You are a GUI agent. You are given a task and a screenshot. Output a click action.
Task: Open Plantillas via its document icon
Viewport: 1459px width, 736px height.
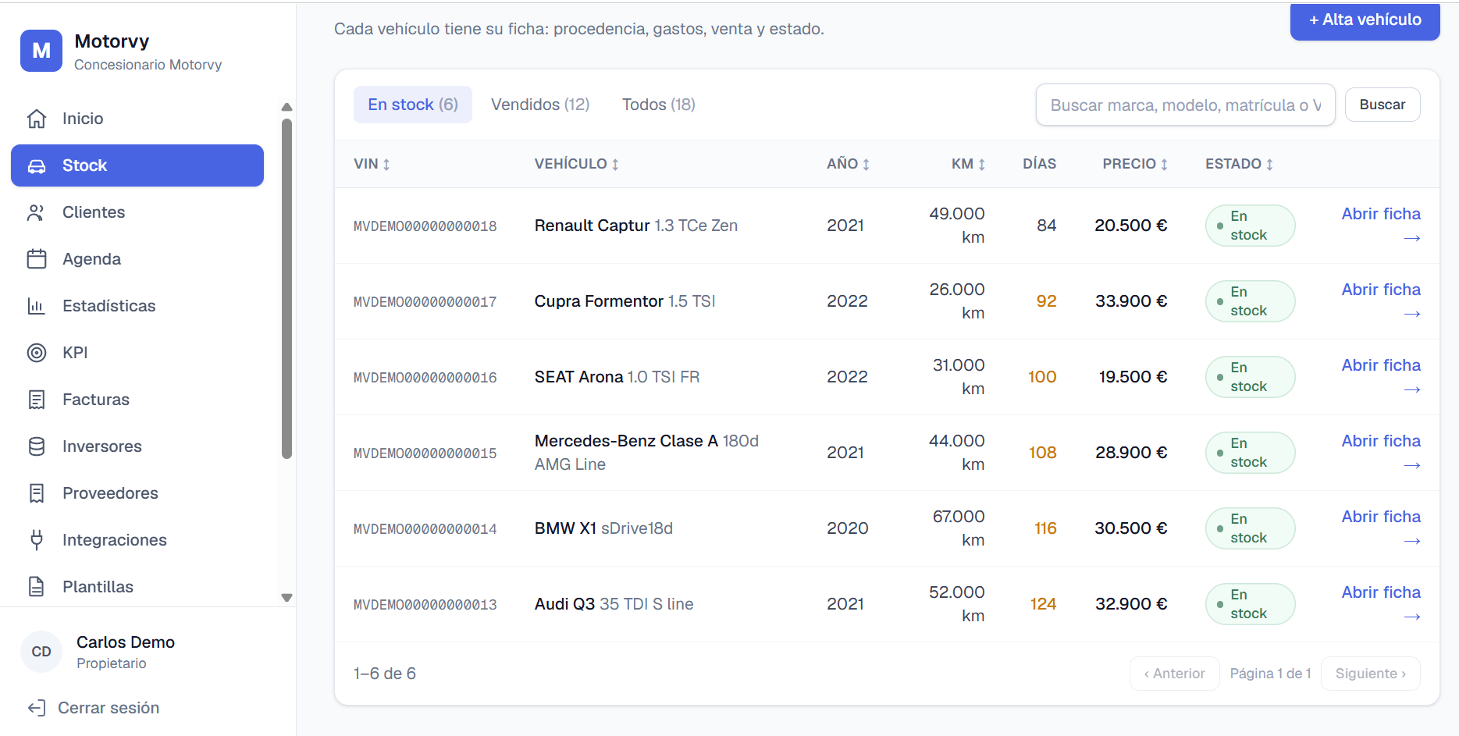point(37,587)
